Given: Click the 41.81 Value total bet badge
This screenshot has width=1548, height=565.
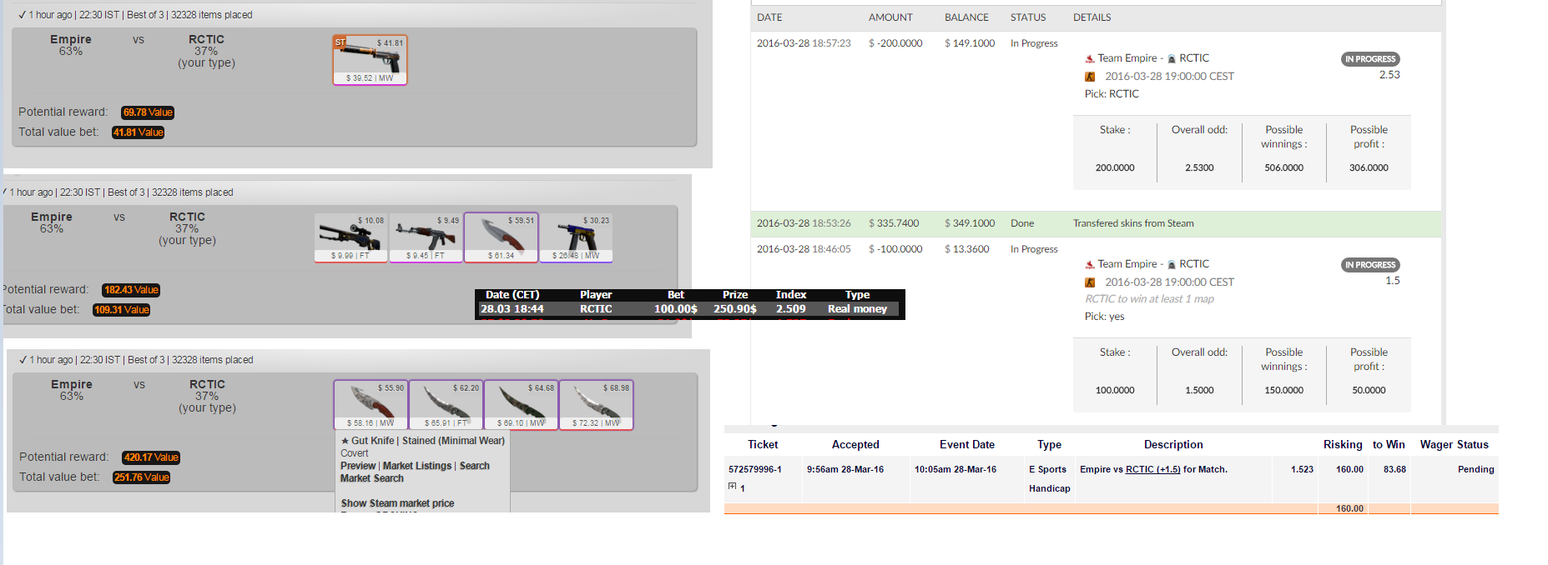Looking at the screenshot, I should 138,132.
